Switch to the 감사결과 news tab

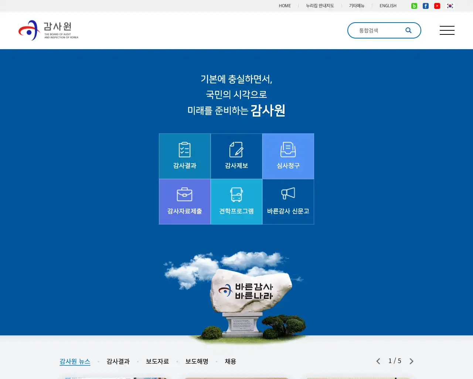(118, 362)
